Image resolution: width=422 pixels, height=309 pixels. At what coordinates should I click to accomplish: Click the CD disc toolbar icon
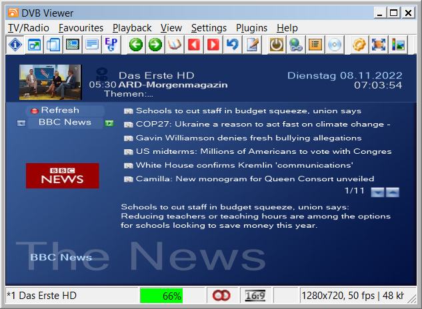[x=335, y=45]
